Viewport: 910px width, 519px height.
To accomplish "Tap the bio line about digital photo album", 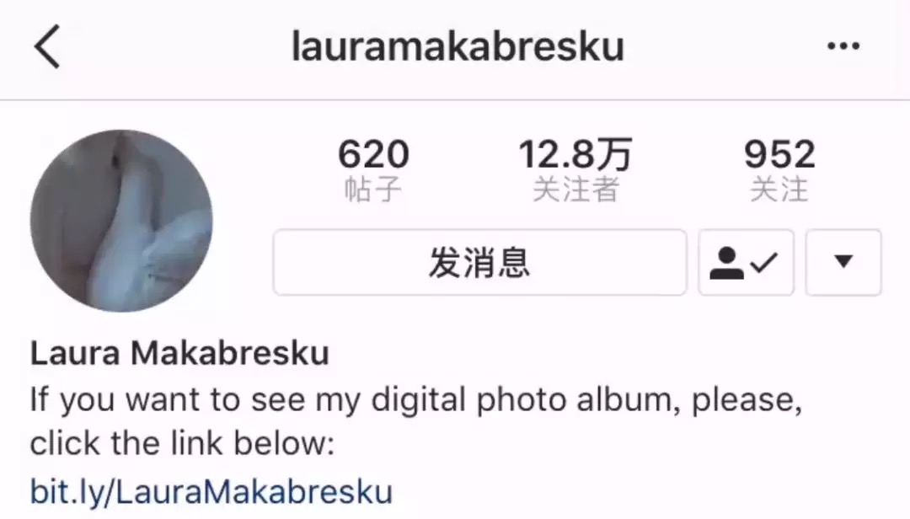I will 416,400.
